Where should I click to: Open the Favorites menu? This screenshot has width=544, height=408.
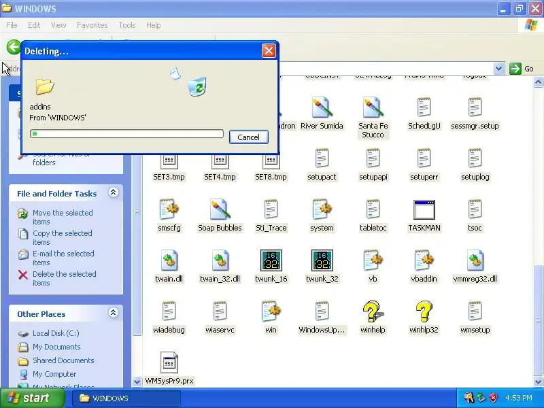92,25
